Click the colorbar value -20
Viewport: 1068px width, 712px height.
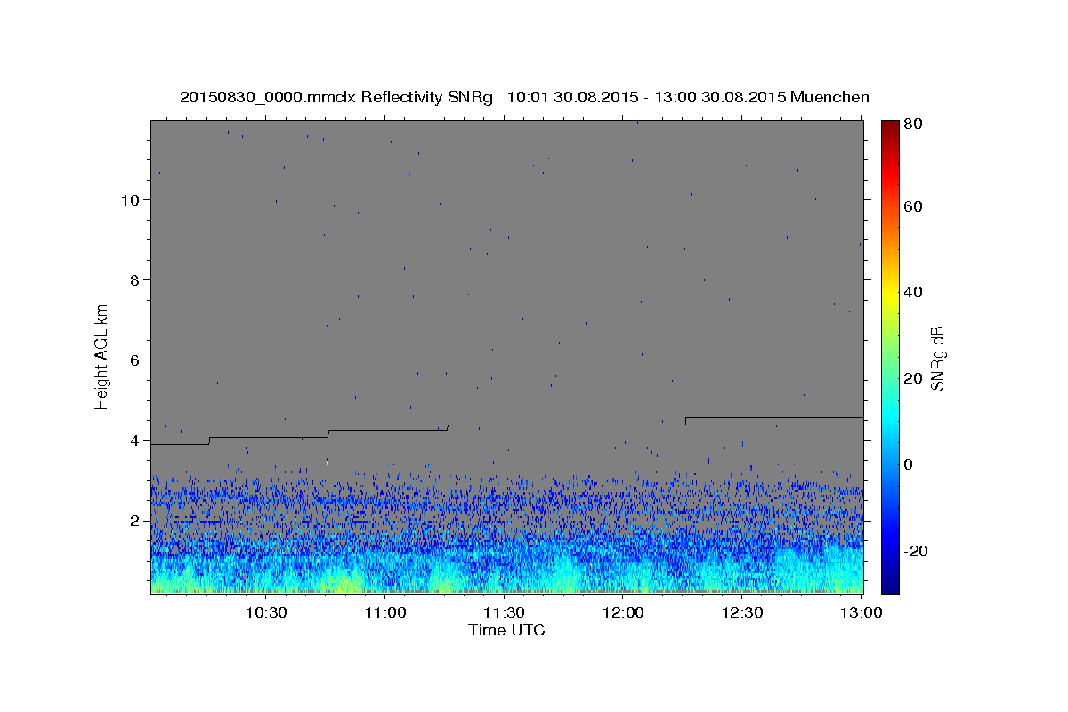click(915, 551)
